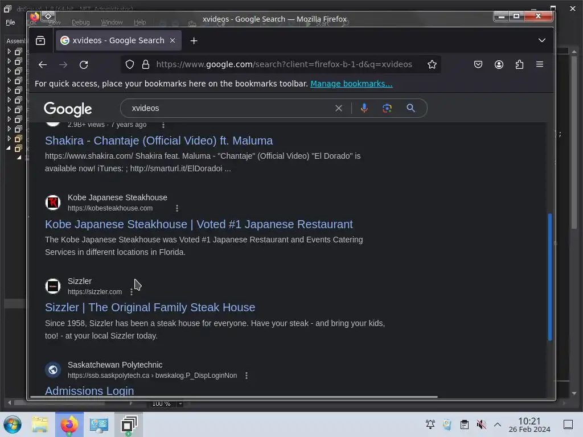Expand first assembly node in dnSpy tree
The width and height of the screenshot is (583, 437).
click(9, 51)
